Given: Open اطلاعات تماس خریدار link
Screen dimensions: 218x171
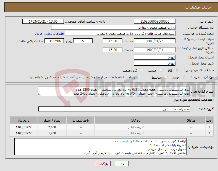Looking at the screenshot, I should point(49,34).
